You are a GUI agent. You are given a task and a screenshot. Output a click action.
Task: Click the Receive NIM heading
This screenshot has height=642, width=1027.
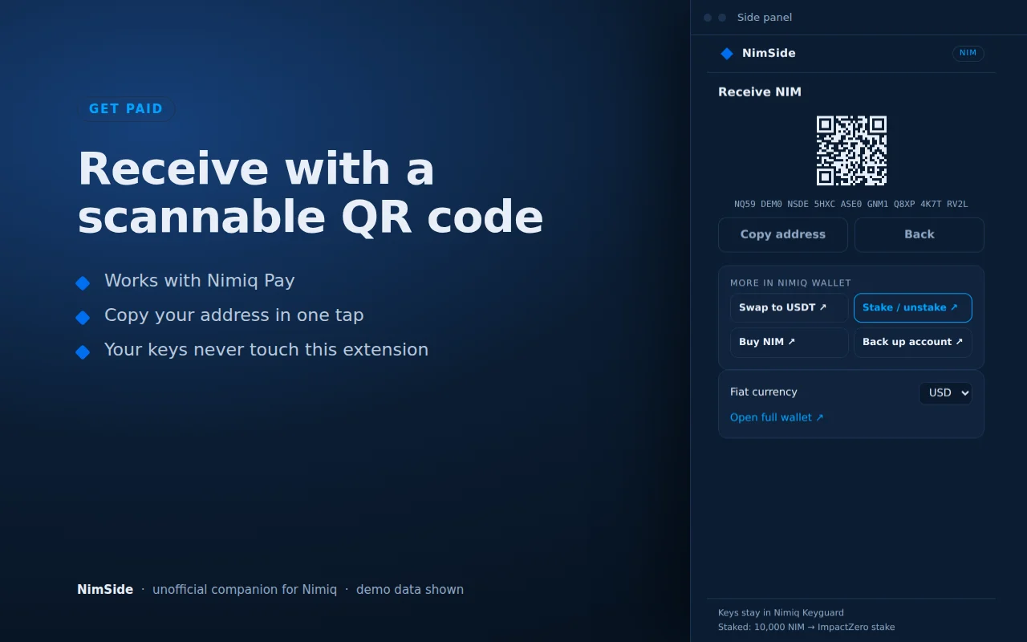pyautogui.click(x=760, y=92)
